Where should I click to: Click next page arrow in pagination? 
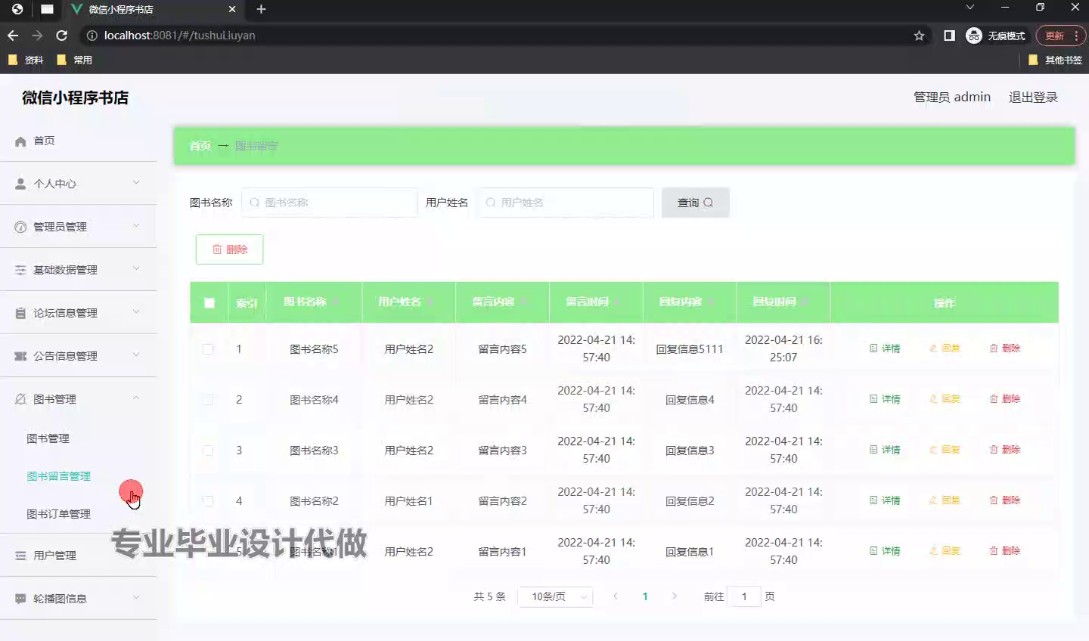tap(674, 596)
